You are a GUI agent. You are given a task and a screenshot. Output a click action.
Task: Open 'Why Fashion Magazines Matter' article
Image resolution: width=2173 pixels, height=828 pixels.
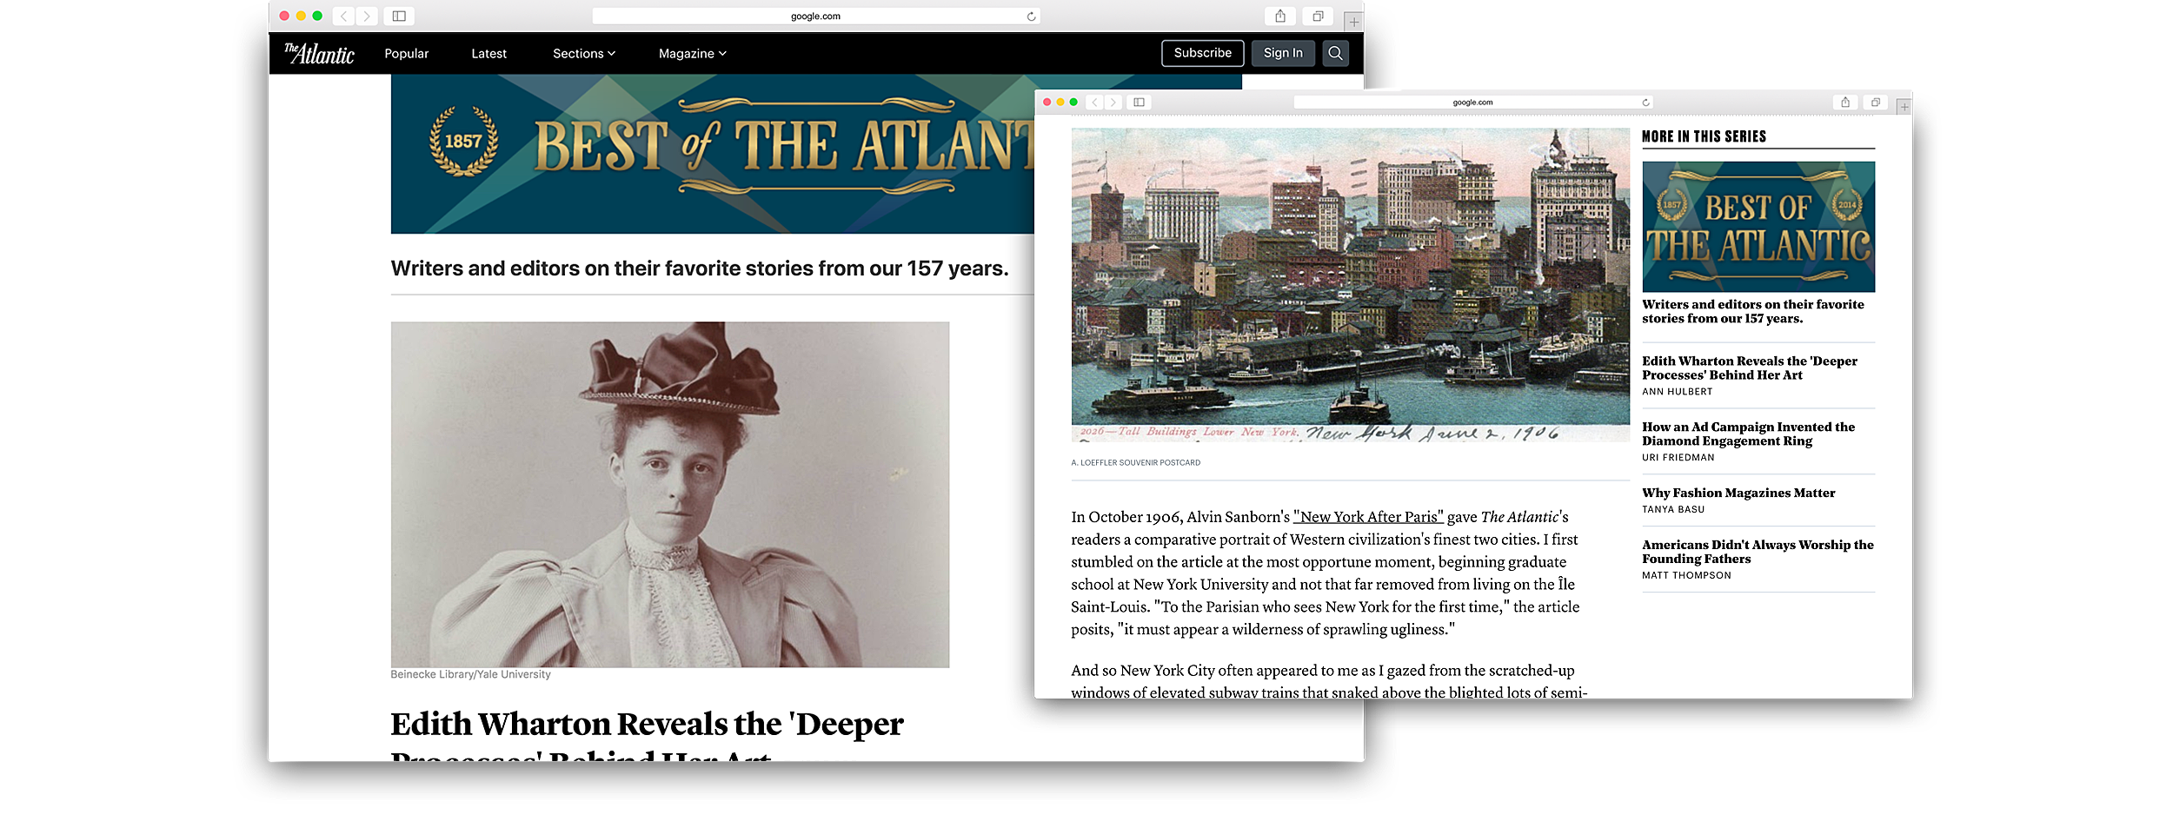click(1738, 493)
